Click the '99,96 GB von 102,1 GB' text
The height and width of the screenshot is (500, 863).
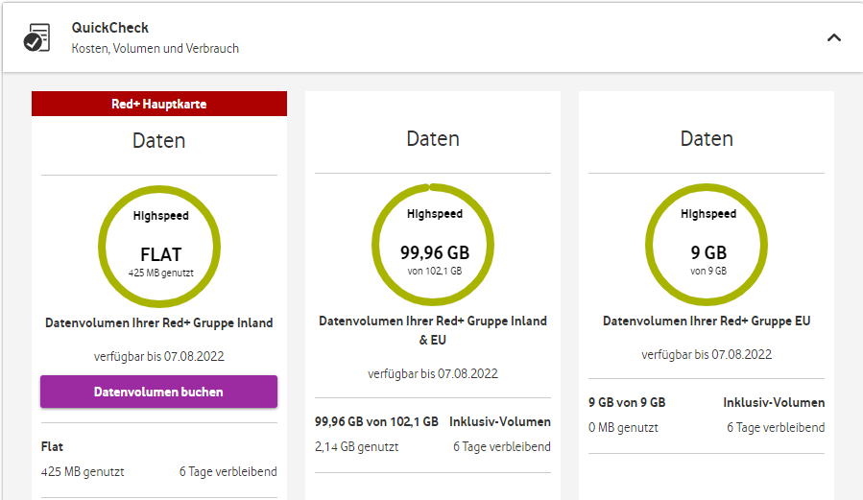click(x=376, y=421)
